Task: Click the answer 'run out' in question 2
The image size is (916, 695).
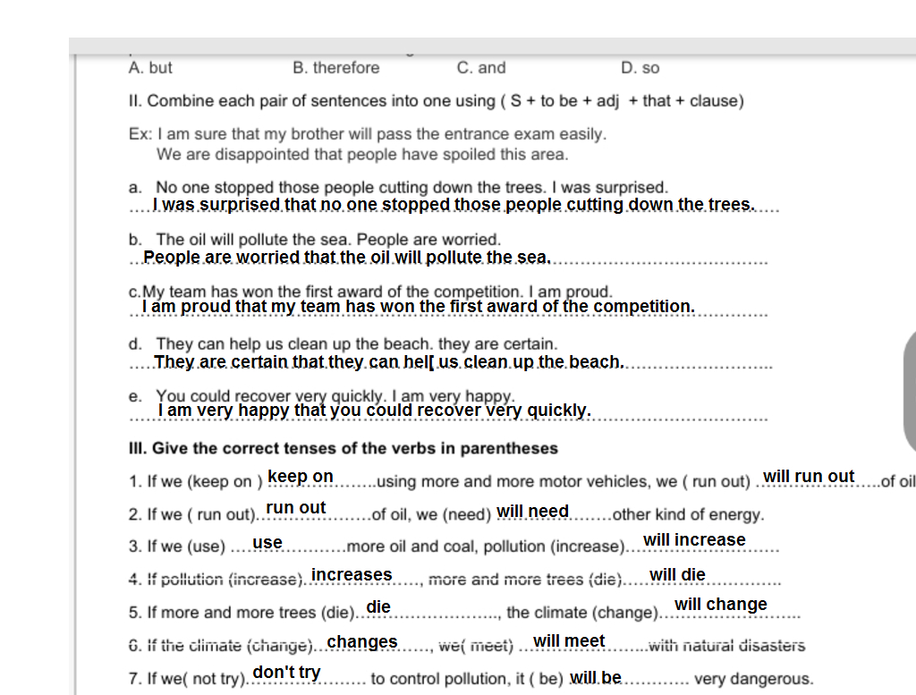Action: (295, 508)
